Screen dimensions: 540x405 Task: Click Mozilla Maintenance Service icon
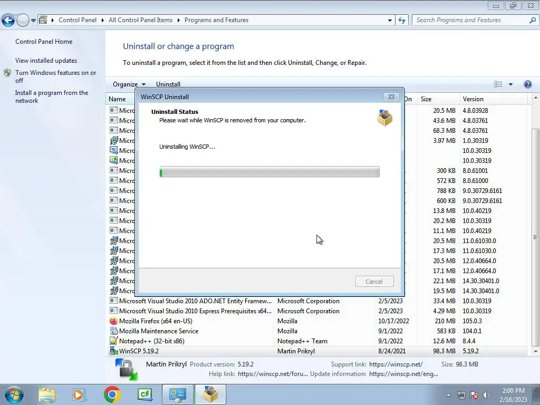[x=113, y=331]
